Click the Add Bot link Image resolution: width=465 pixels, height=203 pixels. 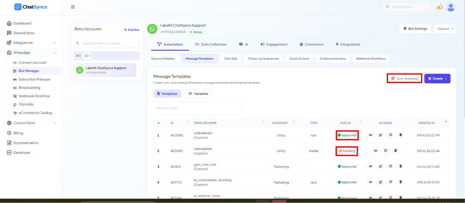131,30
